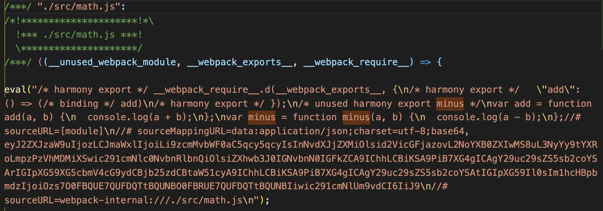Click the eval keyword at line start
The image size is (603, 211).
point(15,90)
